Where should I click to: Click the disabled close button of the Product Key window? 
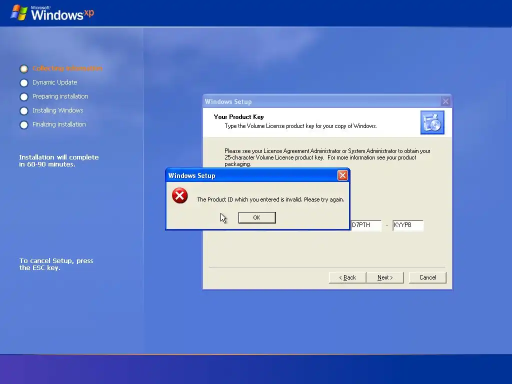(x=445, y=101)
